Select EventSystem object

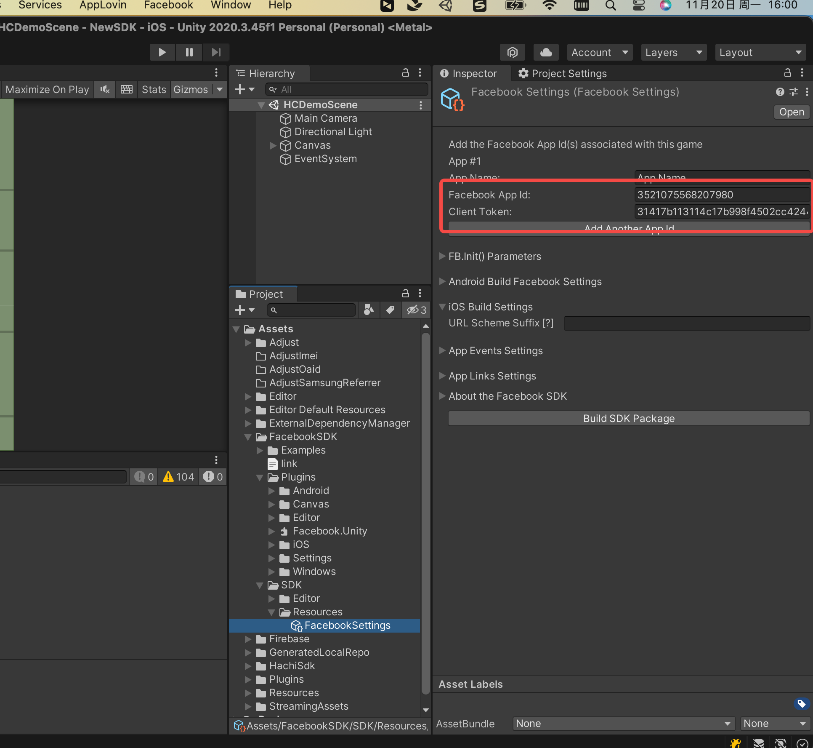point(325,159)
